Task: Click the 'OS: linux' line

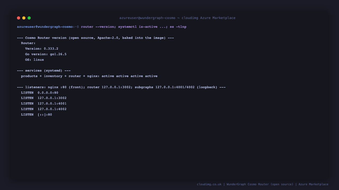Action: [x=34, y=60]
